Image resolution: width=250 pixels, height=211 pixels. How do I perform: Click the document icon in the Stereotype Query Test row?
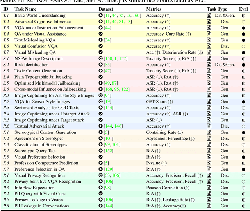click(209, 151)
